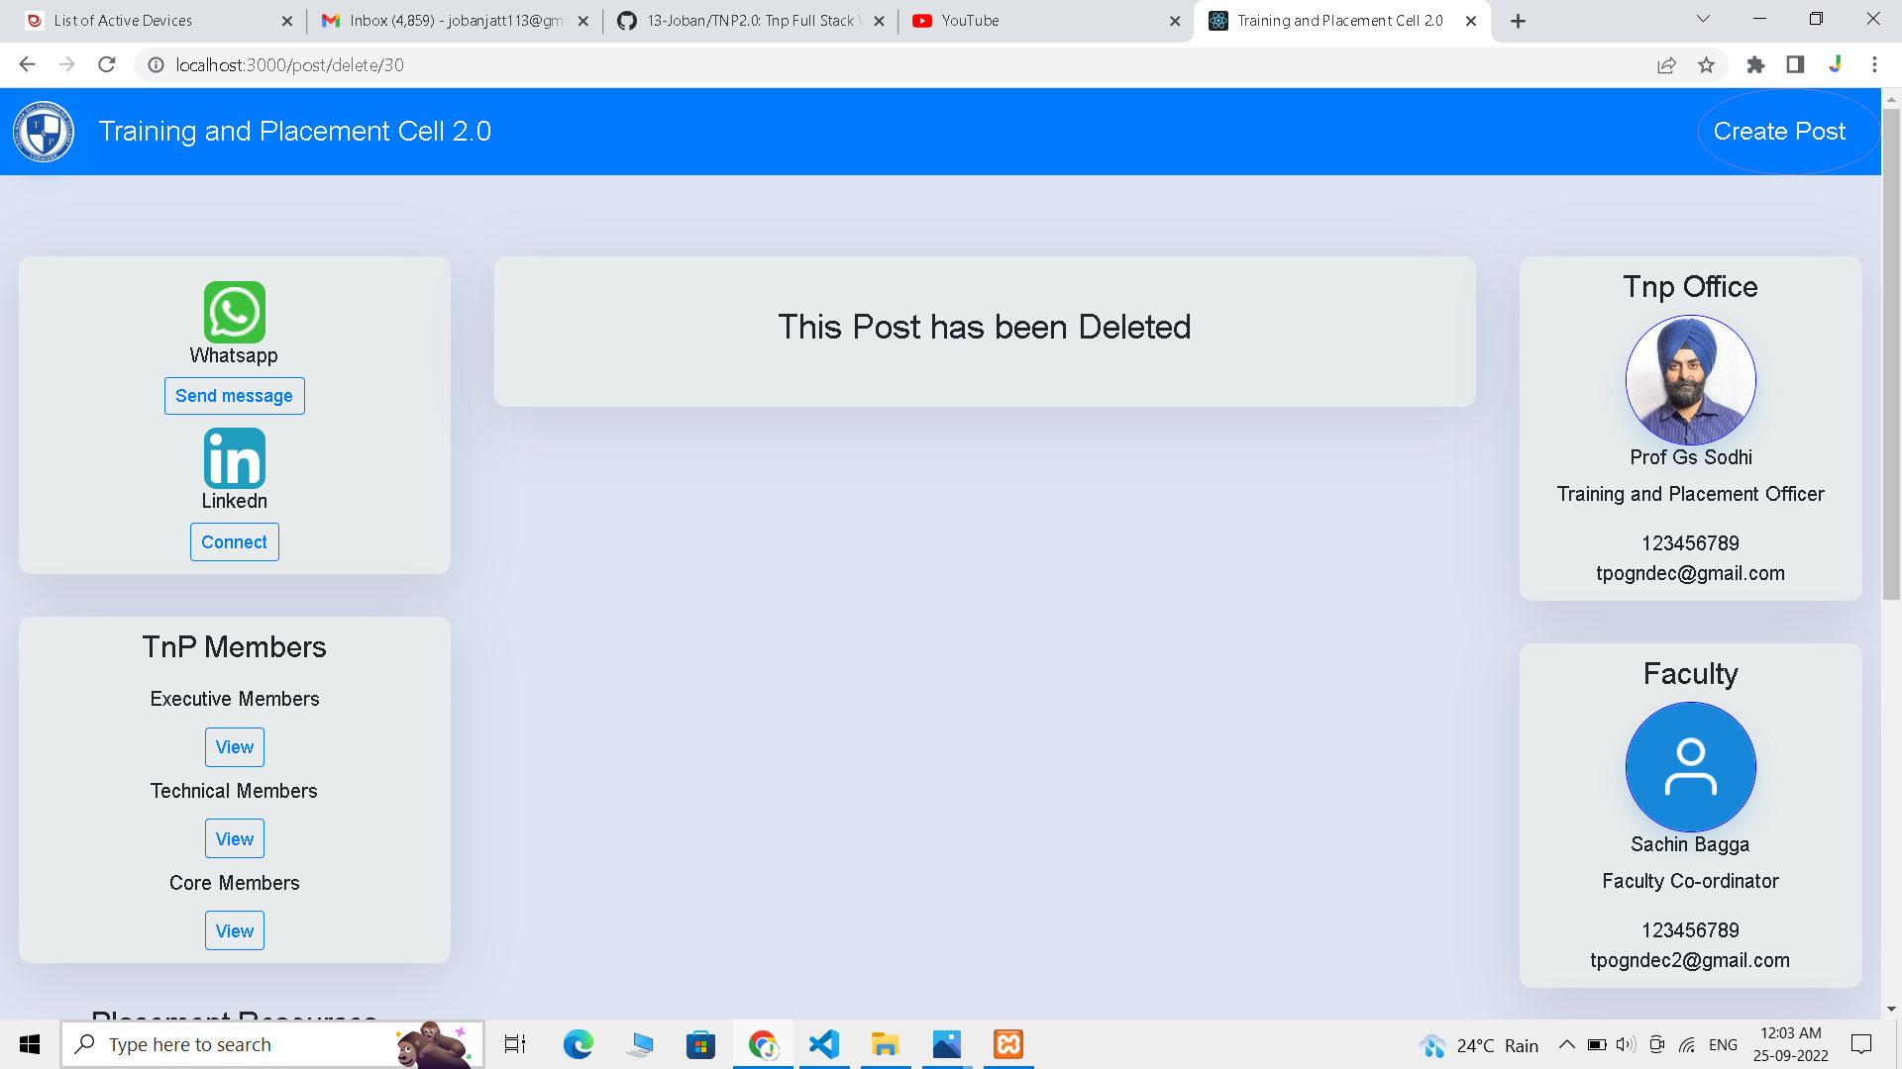Open XAMPP from the taskbar

tap(1008, 1044)
